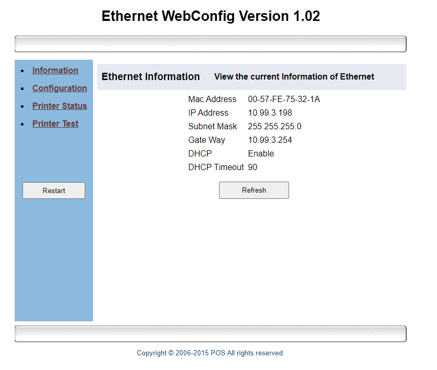Click the Refresh button
This screenshot has width=437, height=370.
(x=254, y=190)
